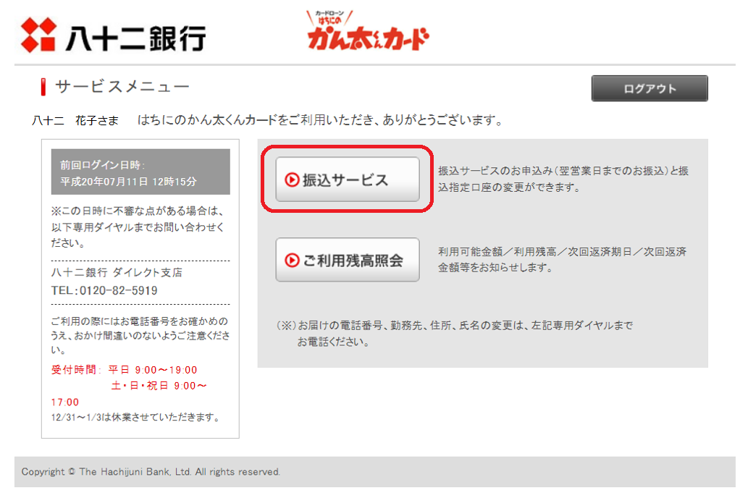Click the Copyright The Hachijuni Bank footer text
740x498 pixels.
tap(151, 472)
